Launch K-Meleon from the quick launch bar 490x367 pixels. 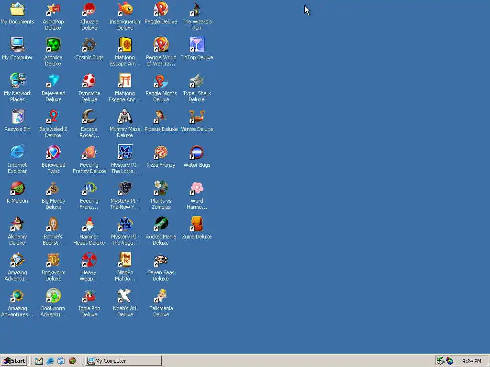[x=72, y=361]
